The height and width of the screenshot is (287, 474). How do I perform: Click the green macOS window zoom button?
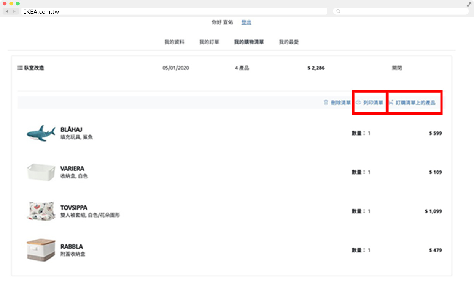17,3
